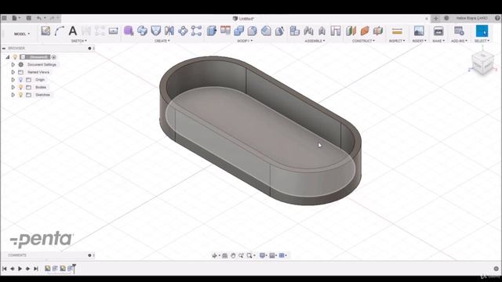The height and width of the screenshot is (282, 502).
Task: Jump to timeline beginning
Action: [5, 269]
